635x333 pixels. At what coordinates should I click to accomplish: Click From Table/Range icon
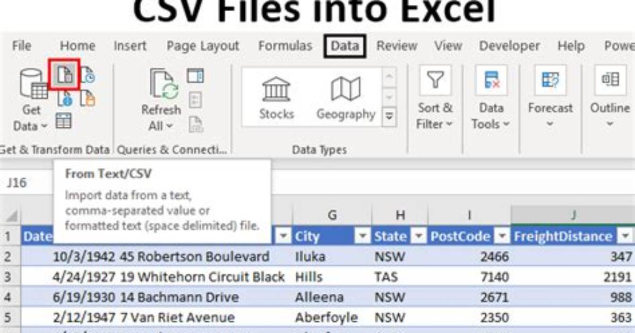coord(64,121)
